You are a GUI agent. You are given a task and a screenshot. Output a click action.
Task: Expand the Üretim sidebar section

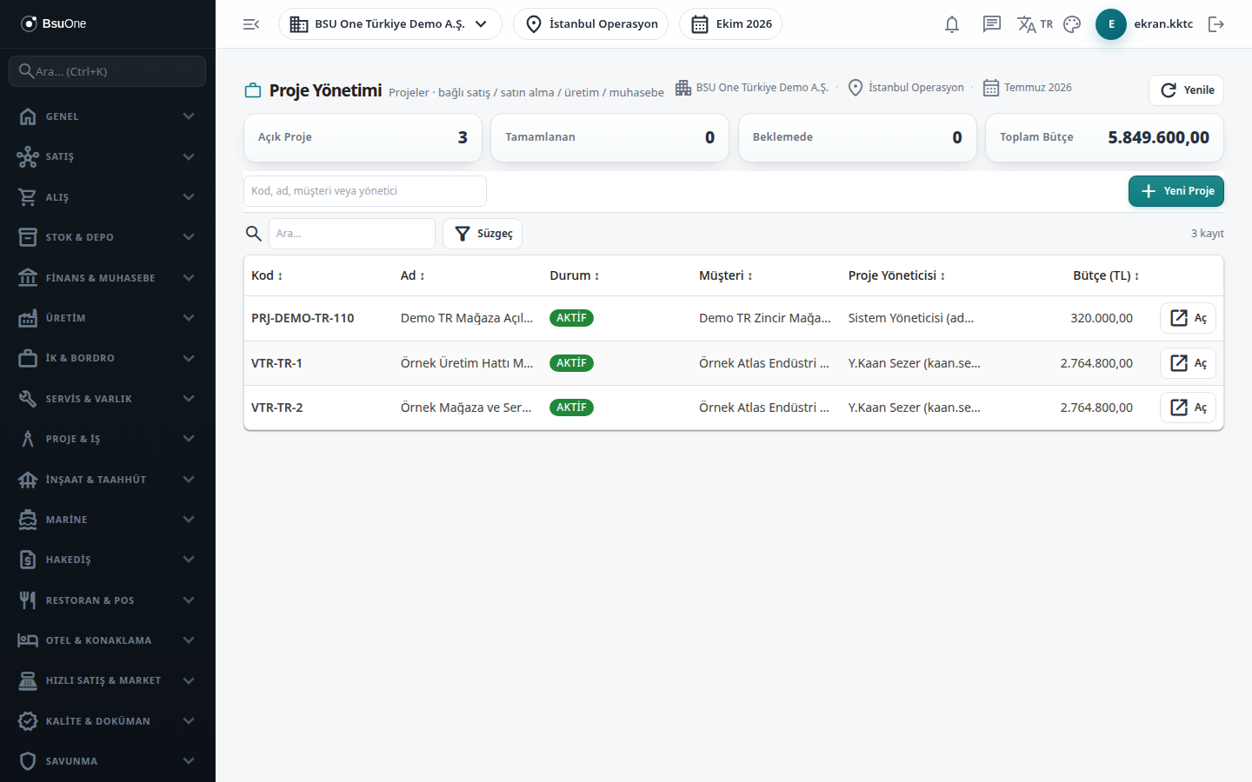108,318
